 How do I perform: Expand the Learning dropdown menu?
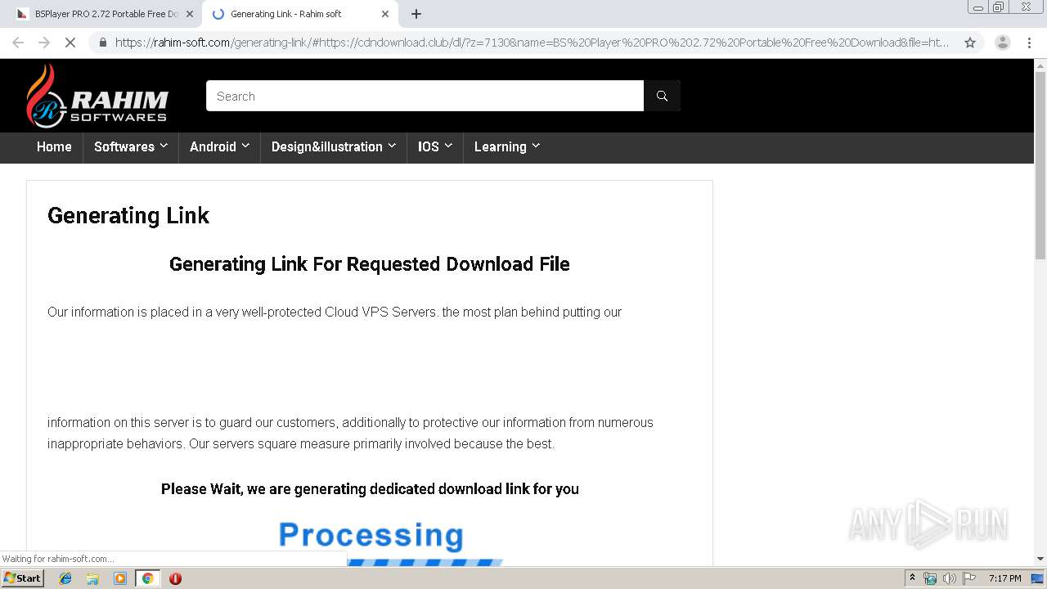tap(507, 147)
